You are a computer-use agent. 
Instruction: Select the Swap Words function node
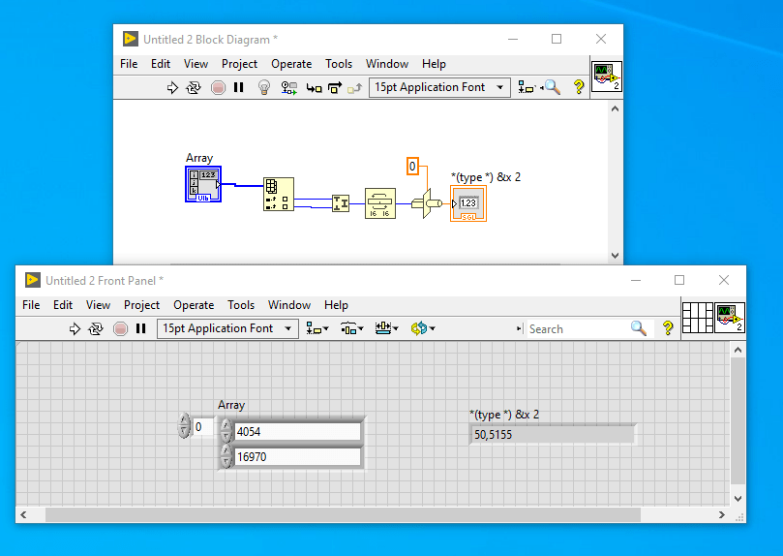click(x=380, y=203)
